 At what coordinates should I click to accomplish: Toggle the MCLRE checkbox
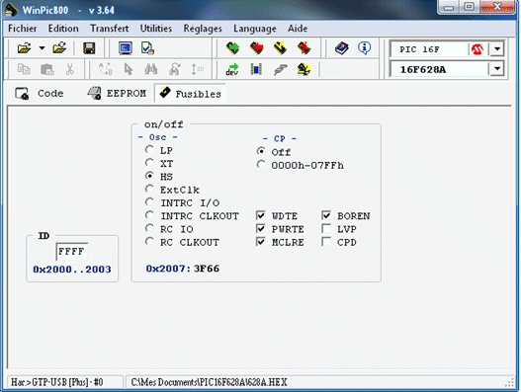(261, 242)
